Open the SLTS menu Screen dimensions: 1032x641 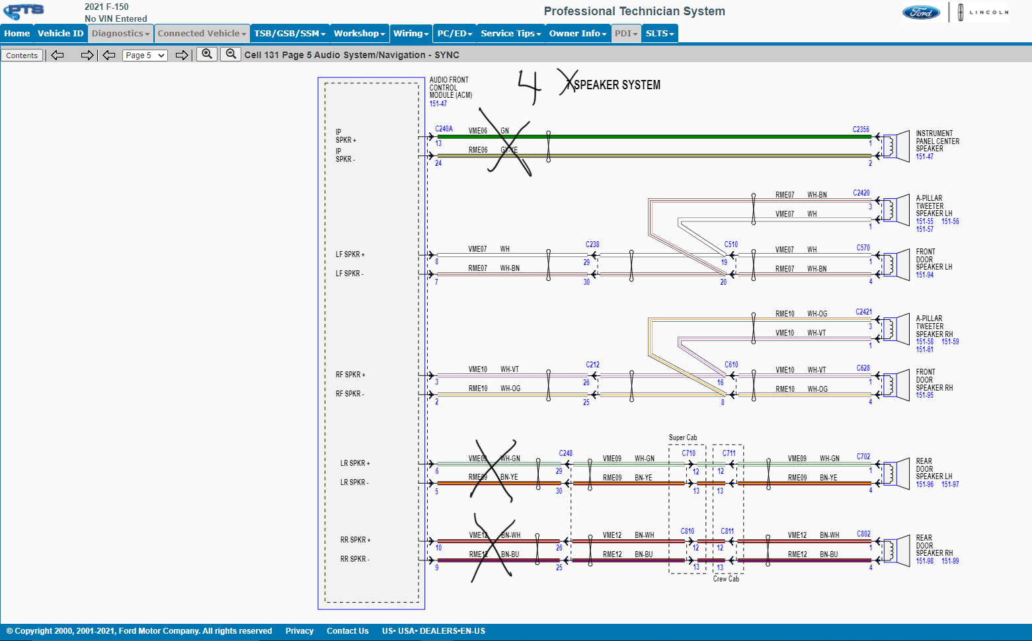click(660, 33)
